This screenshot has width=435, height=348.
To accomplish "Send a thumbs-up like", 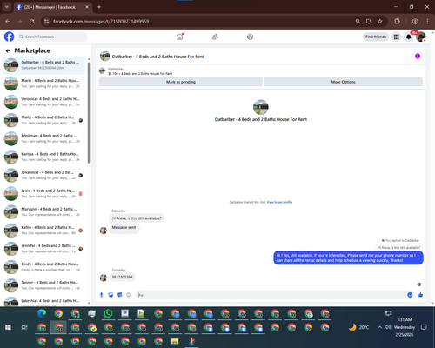I will 420,295.
